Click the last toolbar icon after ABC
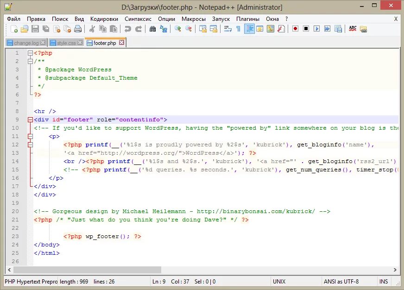The width and height of the screenshot is (404, 290). coord(363,29)
